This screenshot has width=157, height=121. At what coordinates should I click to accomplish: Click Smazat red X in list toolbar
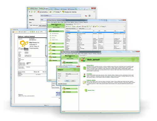(x=84, y=27)
